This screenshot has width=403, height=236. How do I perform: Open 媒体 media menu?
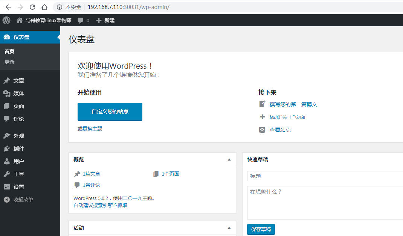coord(30,93)
